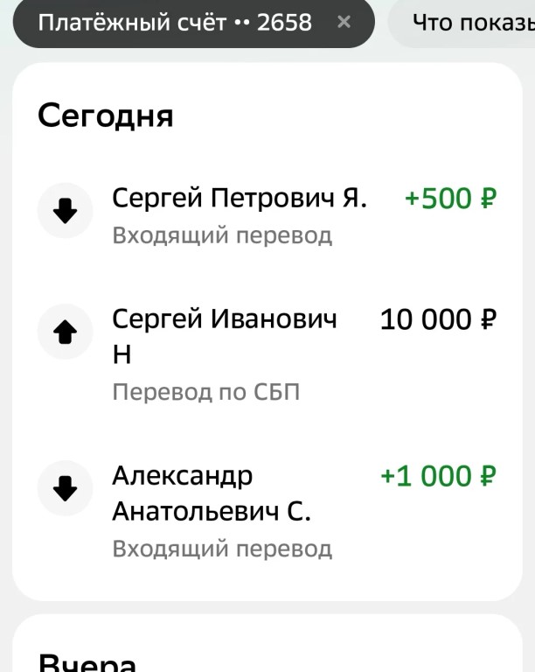
Task: Tap first Входящий перевод subtitle
Action: click(x=222, y=235)
